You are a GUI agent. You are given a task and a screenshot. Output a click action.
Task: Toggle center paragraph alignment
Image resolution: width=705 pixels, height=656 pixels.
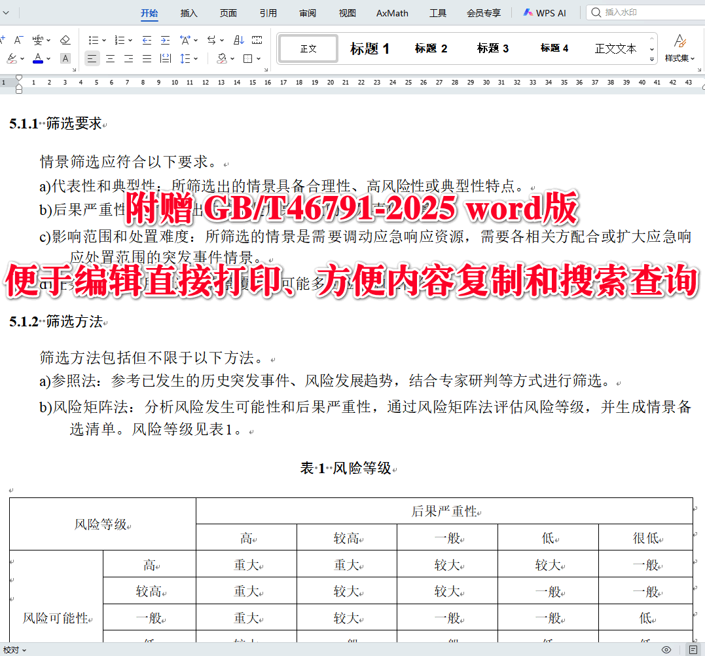[x=110, y=59]
